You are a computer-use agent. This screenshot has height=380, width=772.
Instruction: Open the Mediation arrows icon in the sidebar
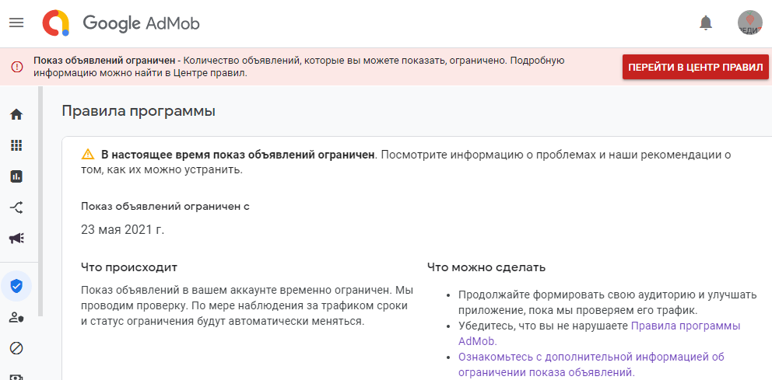tap(17, 207)
